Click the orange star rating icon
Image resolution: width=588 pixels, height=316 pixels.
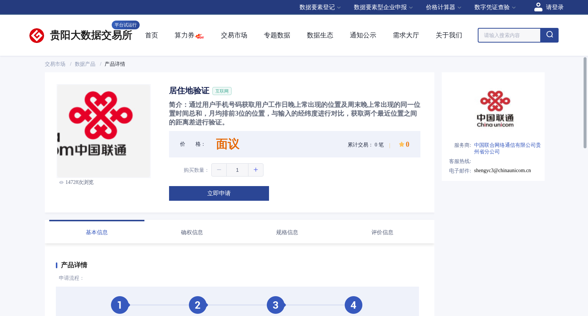402,144
